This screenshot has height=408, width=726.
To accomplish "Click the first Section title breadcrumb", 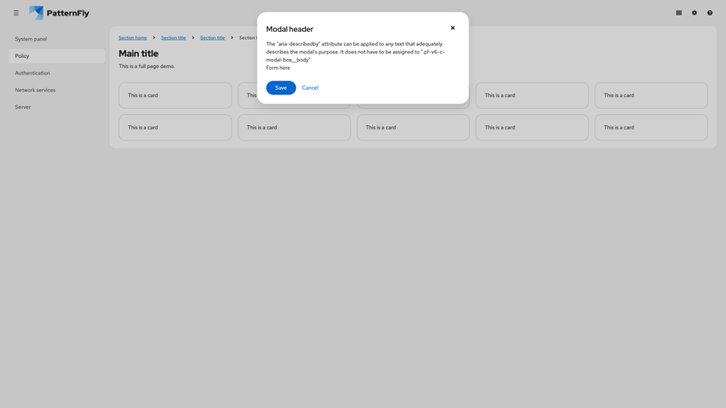I will point(173,38).
